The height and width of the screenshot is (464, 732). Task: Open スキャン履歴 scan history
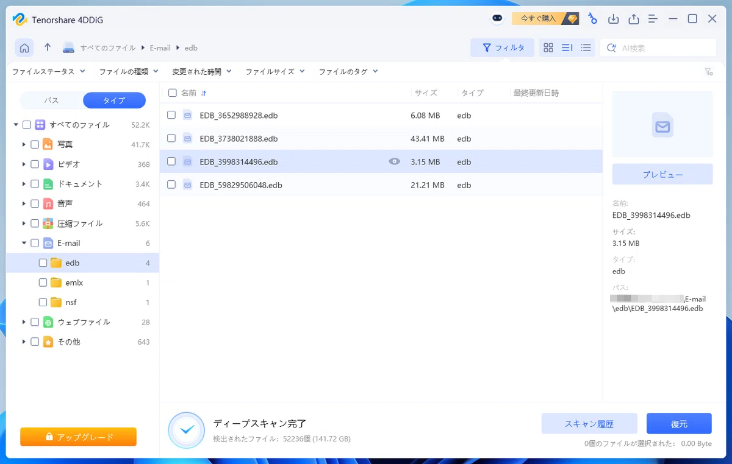(589, 424)
